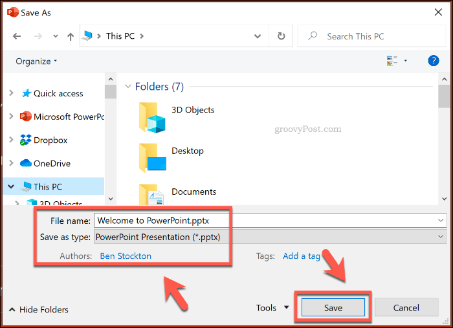Viewport: 453px width, 328px height.
Task: Collapse the Folders (7) group
Action: (127, 86)
